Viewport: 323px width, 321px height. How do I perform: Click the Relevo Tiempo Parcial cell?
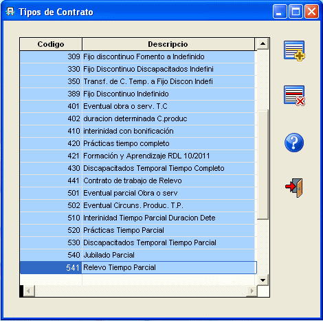169,267
